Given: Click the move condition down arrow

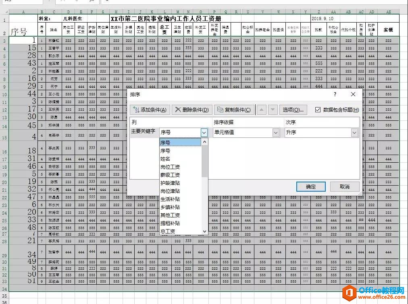Looking at the screenshot, I should 273,110.
